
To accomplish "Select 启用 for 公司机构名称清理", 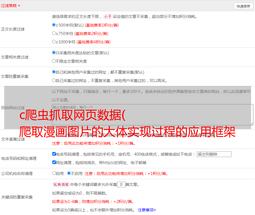I will [54, 173].
